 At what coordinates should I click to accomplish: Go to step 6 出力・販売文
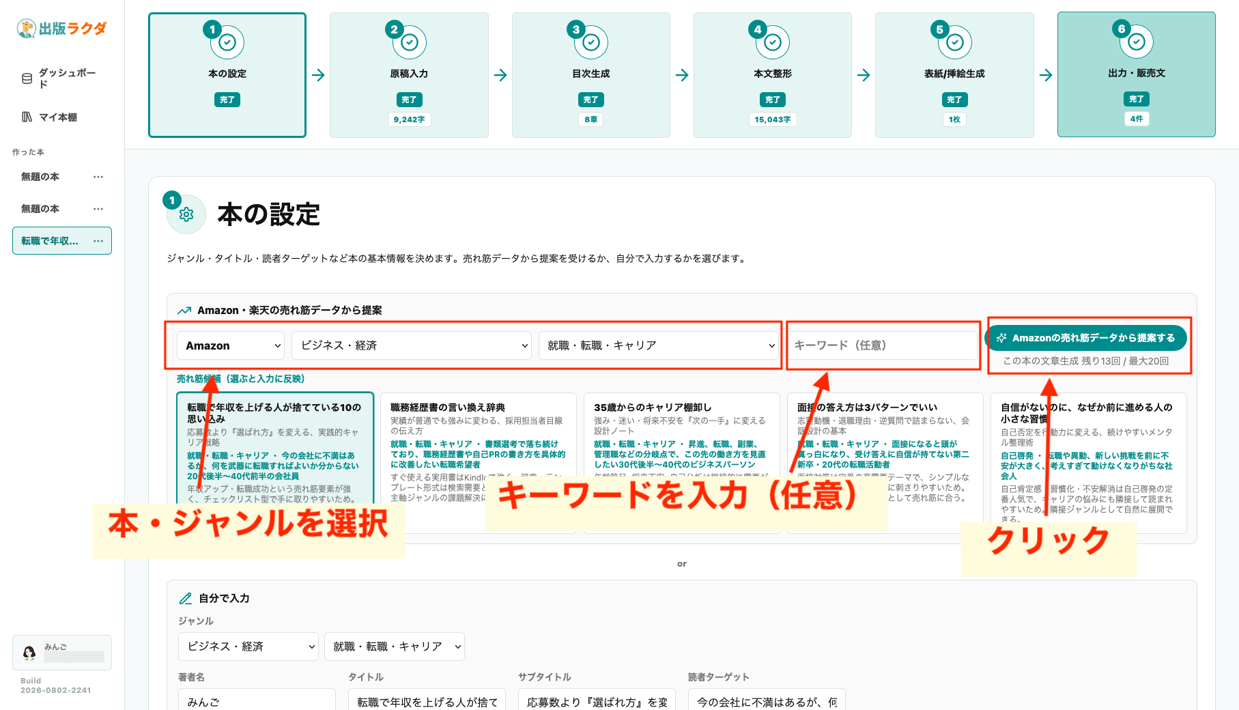[x=1137, y=74]
